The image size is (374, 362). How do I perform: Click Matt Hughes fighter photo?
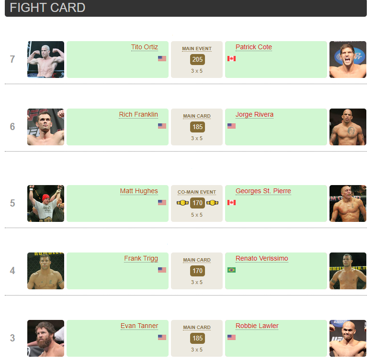pyautogui.click(x=45, y=203)
